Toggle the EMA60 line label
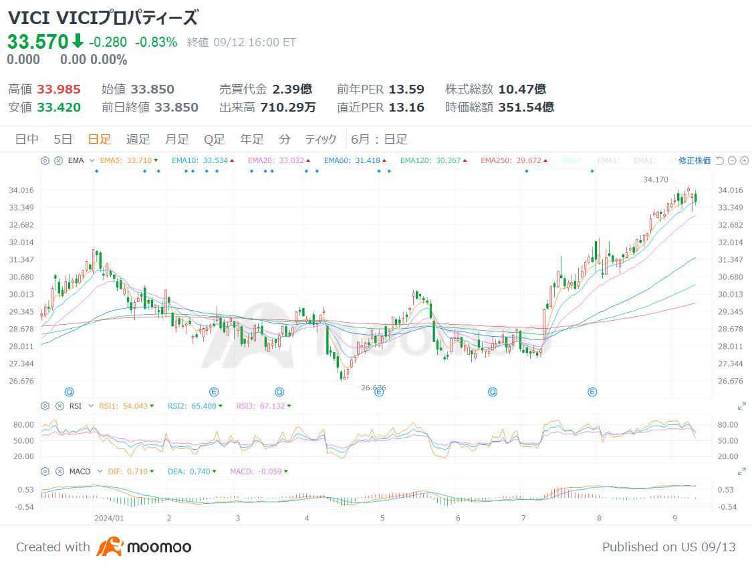752x568 pixels. point(355,160)
